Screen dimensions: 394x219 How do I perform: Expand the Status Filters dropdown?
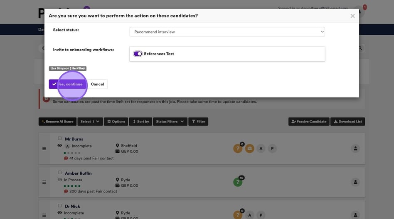click(170, 122)
